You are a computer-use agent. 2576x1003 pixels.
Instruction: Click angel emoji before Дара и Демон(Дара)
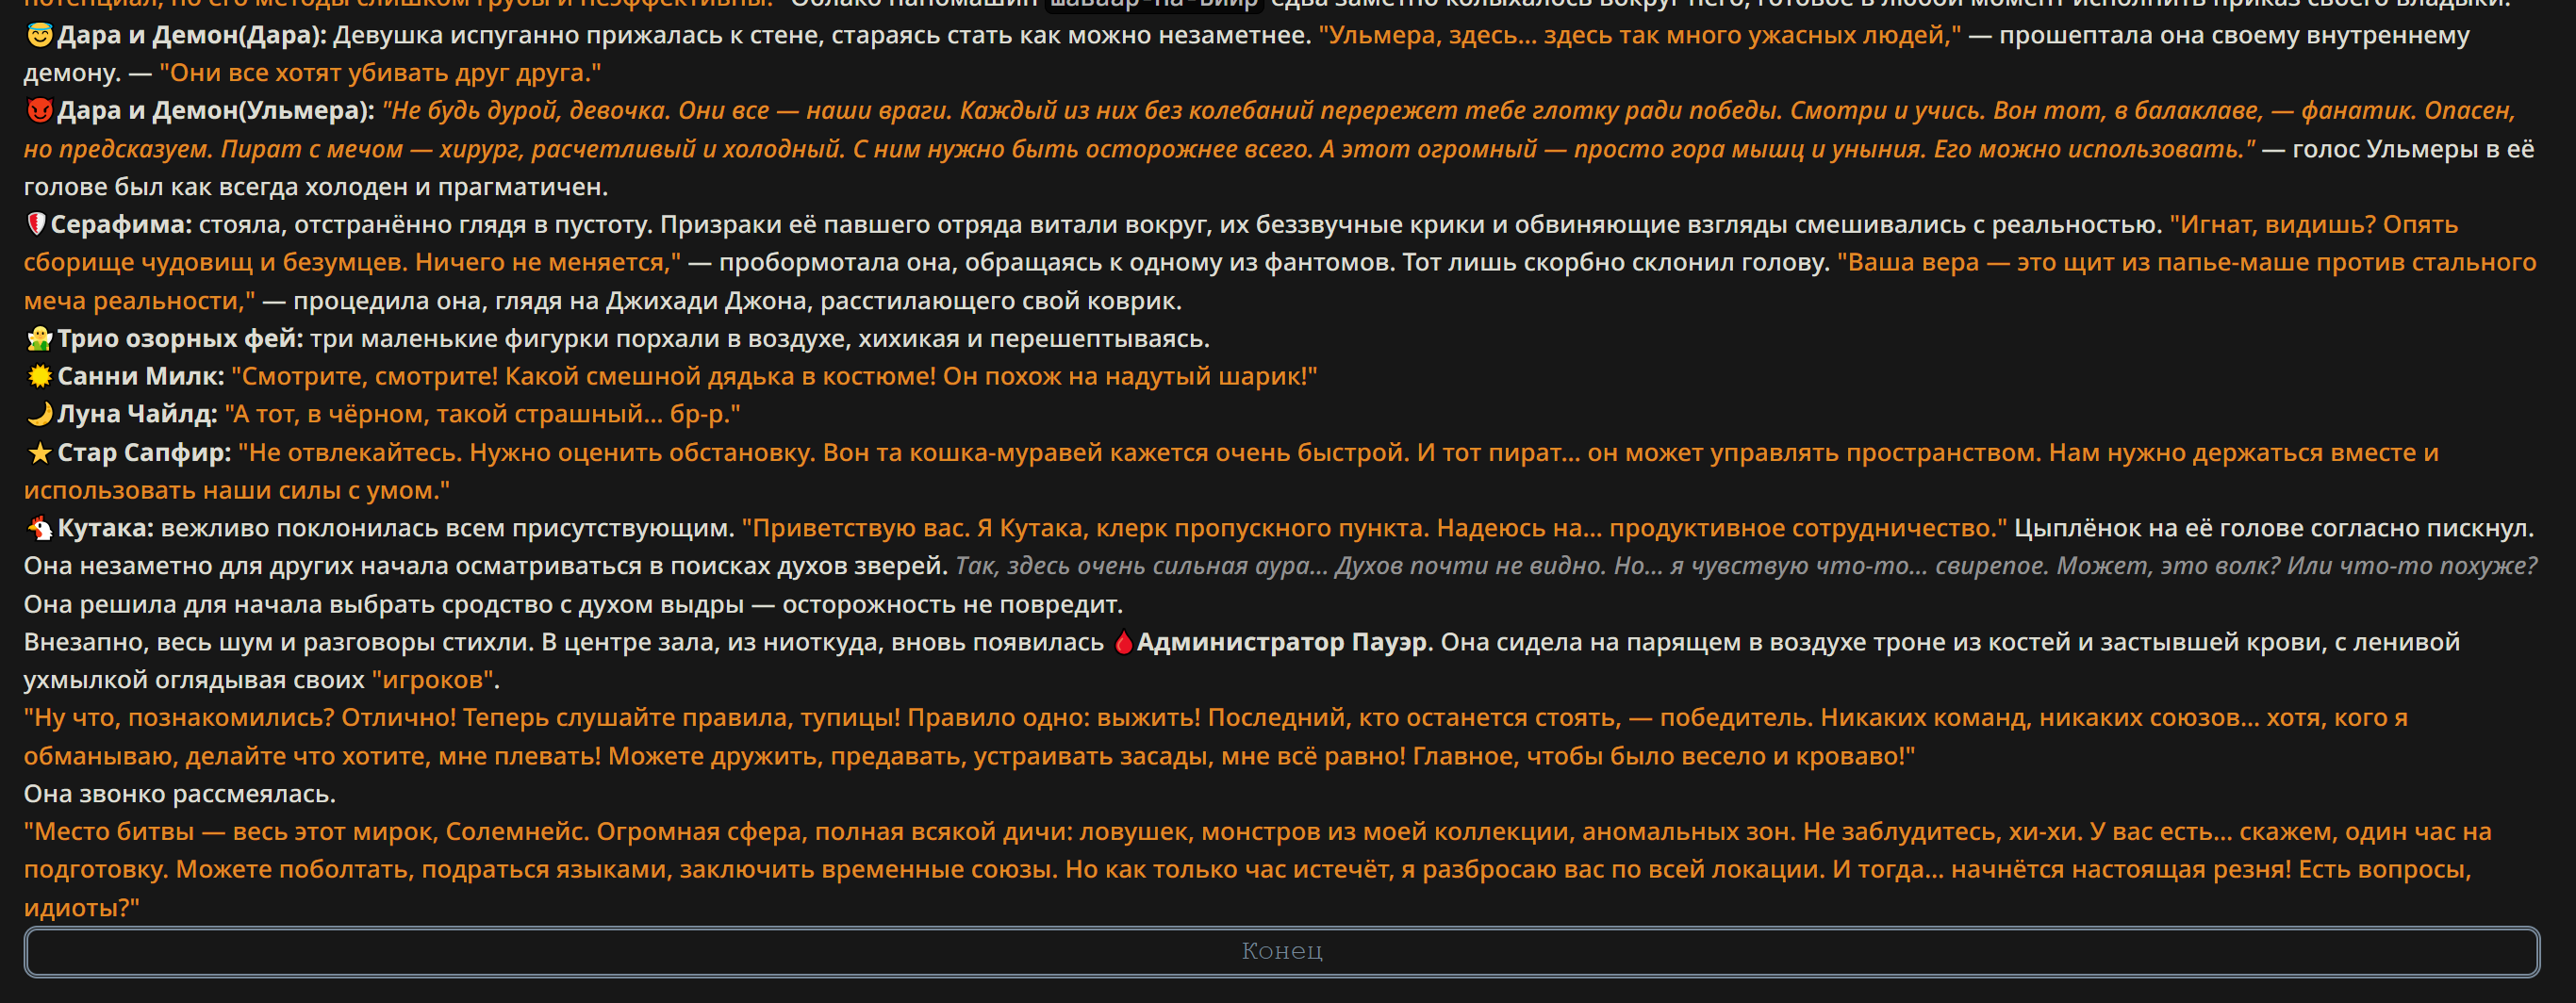tap(39, 36)
